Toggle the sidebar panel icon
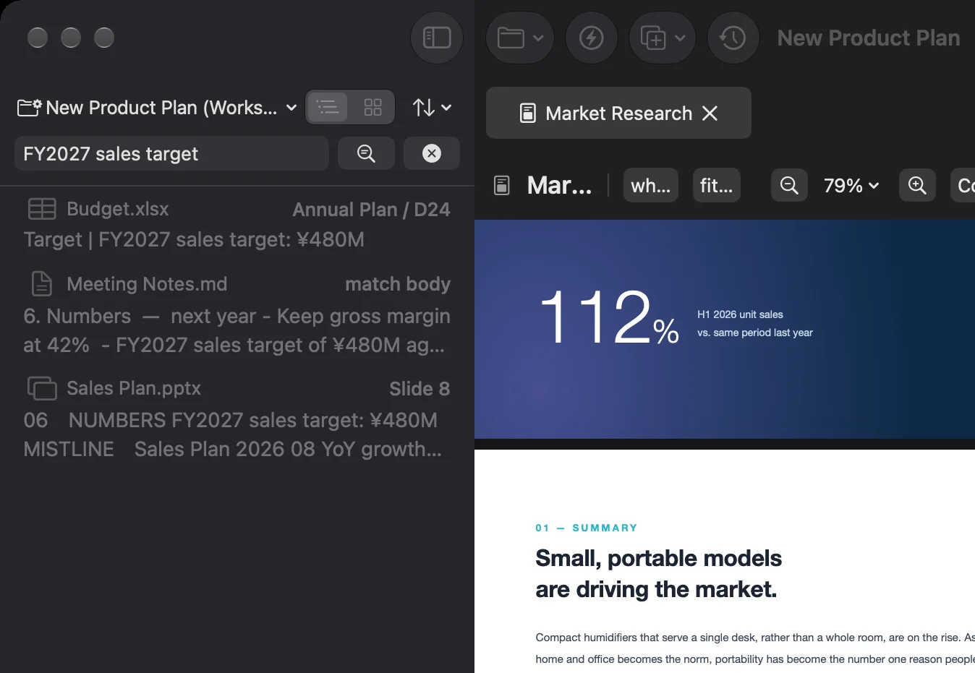The height and width of the screenshot is (673, 975). (437, 38)
